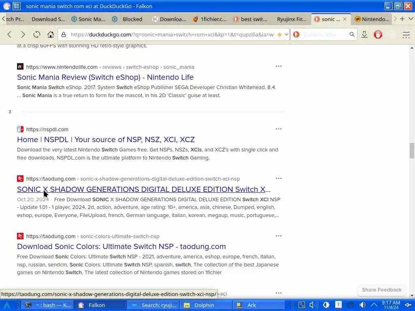Expand the list of all tabs
Screen dimensions: 415x311
pyautogui.click(x=411, y=19)
